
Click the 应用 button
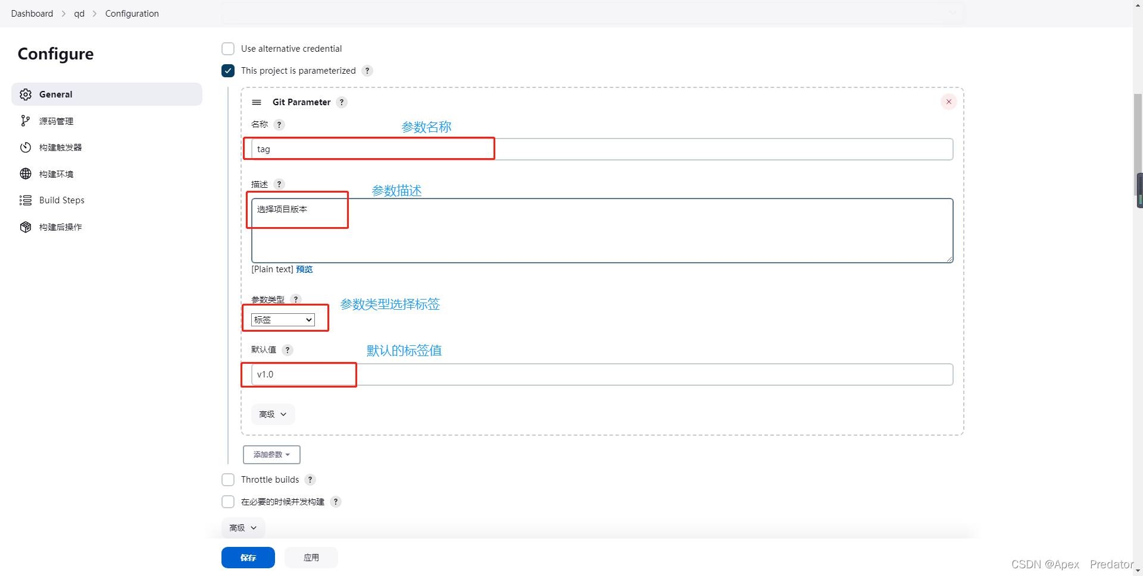point(311,558)
